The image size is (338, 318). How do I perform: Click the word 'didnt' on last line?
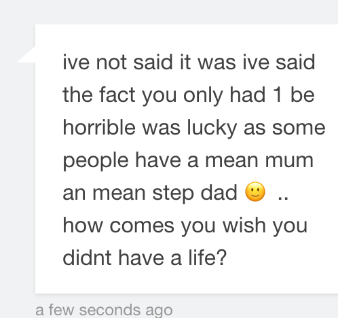(87, 258)
